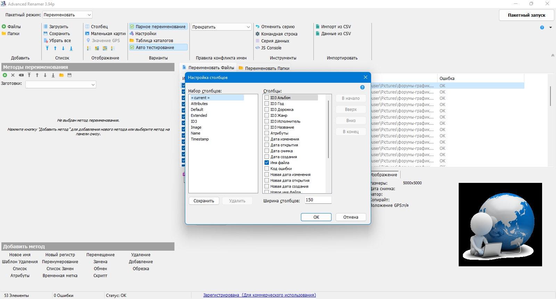This screenshot has height=299, width=556.
Task: Open the Прекратить conflict rule dropdown
Action: (221, 27)
